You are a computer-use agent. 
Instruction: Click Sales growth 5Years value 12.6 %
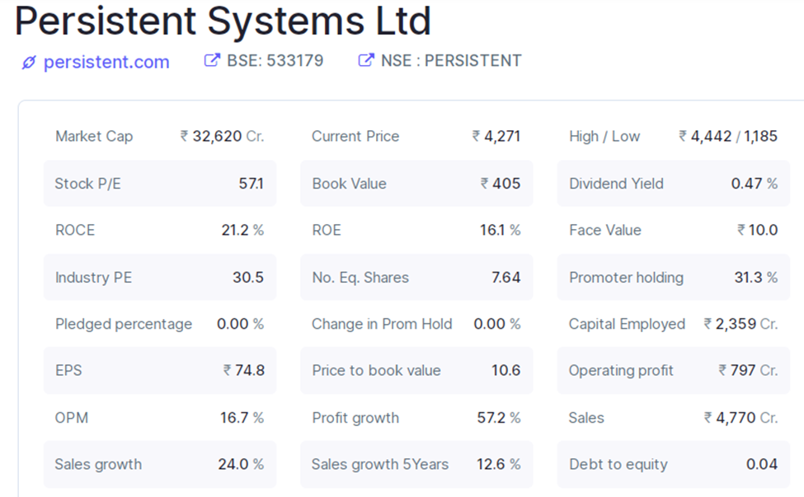(x=498, y=464)
